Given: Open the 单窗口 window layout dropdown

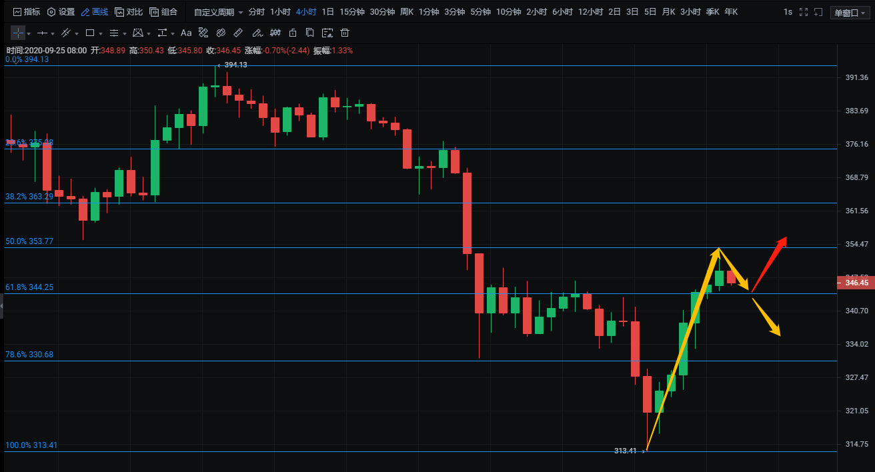Looking at the screenshot, I should point(850,13).
